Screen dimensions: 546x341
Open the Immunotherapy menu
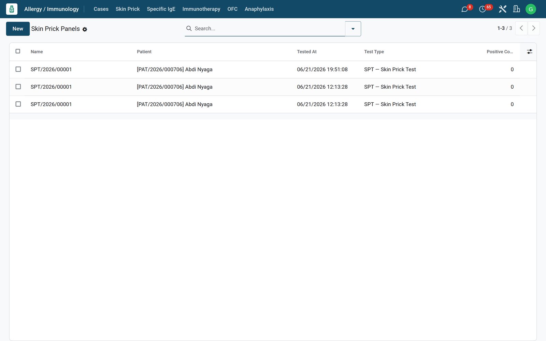click(201, 9)
